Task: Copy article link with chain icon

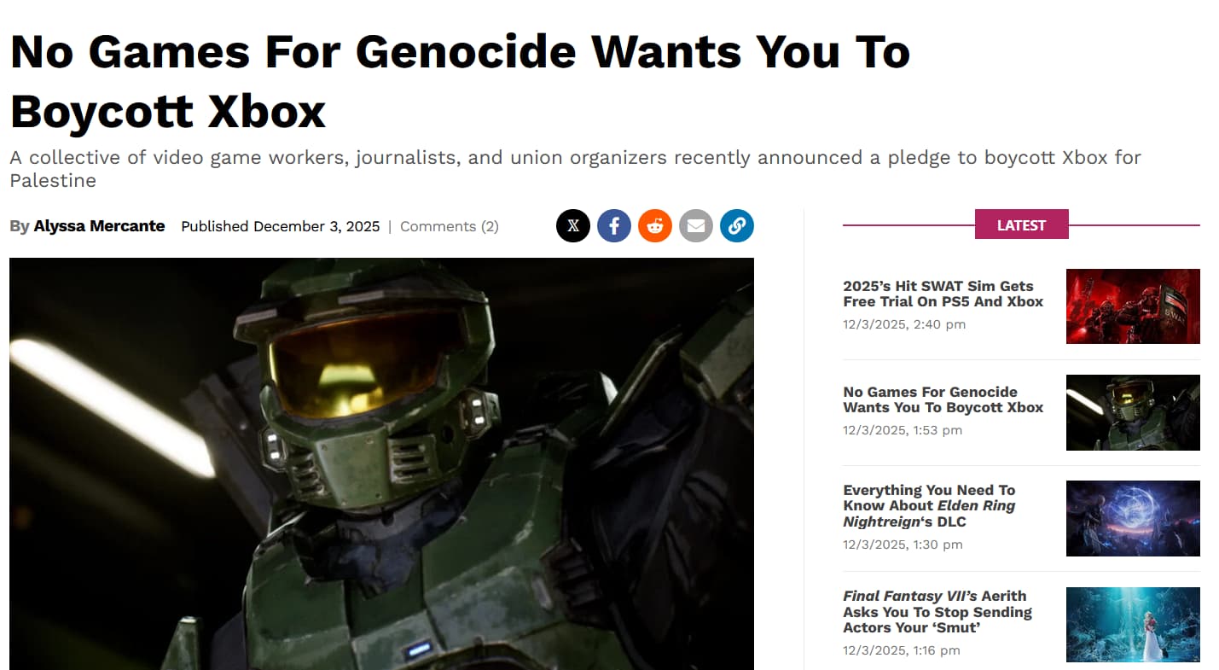Action: [737, 226]
